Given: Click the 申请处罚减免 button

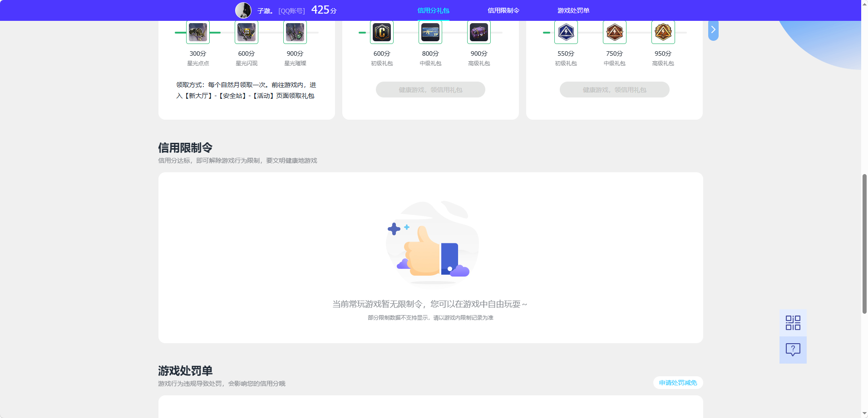Looking at the screenshot, I should click(x=678, y=383).
